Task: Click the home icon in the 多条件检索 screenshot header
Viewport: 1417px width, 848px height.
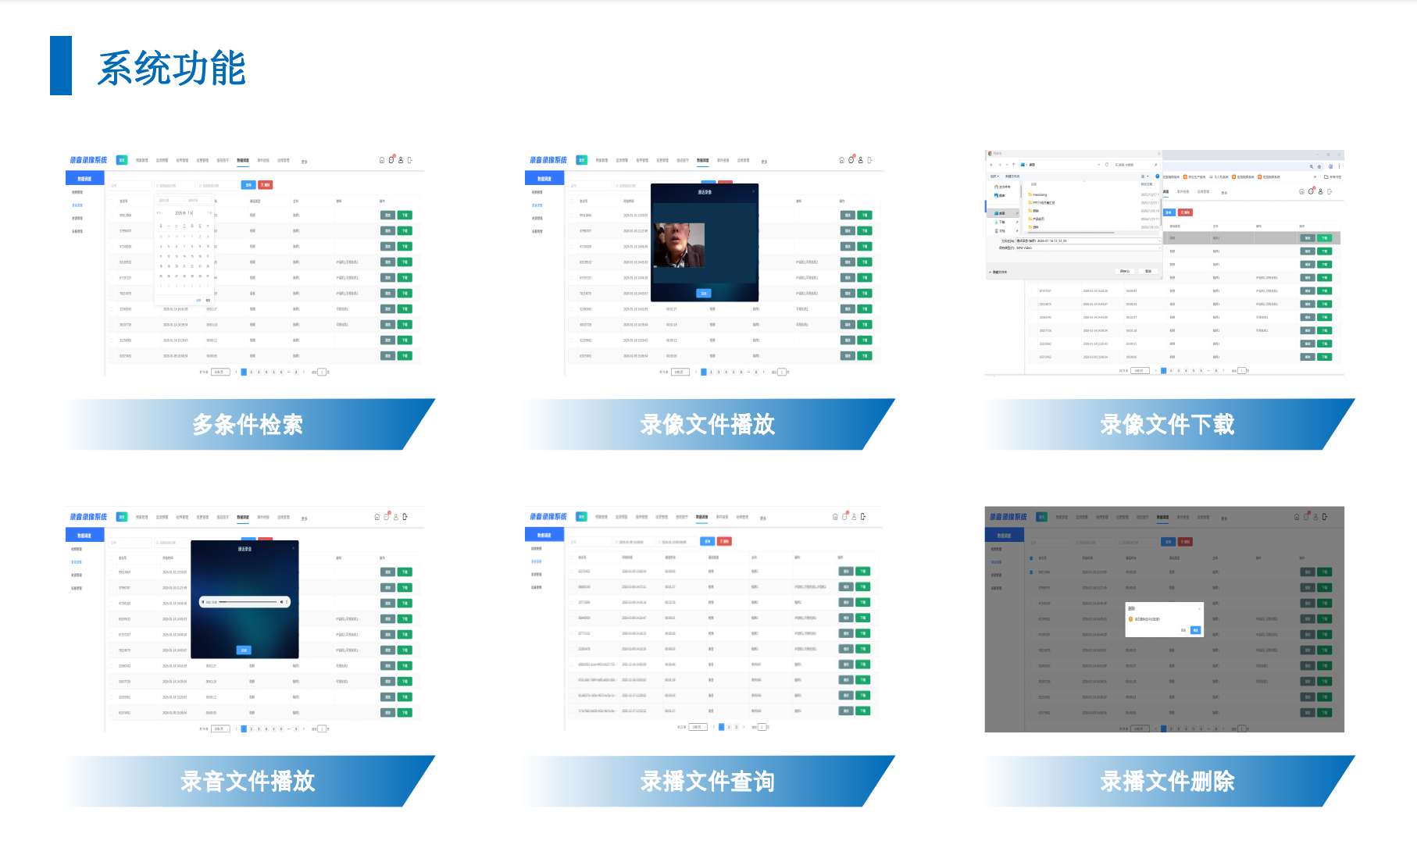Action: (x=382, y=160)
